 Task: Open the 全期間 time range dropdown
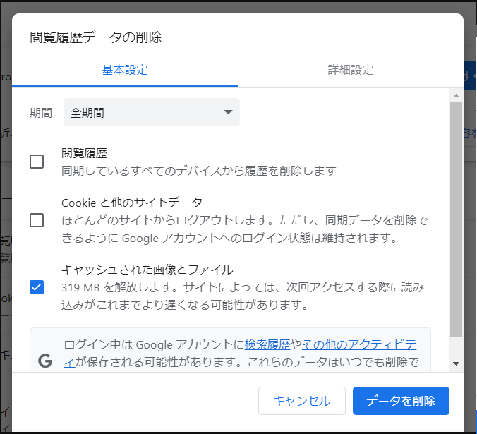coord(151,113)
